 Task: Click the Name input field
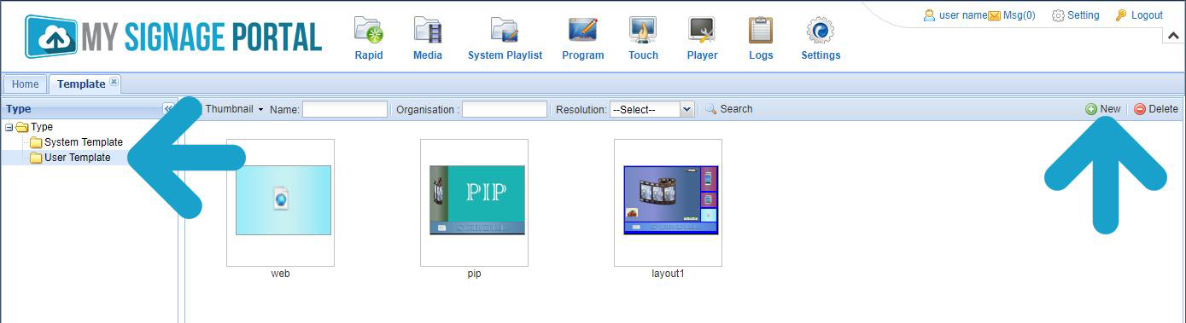pos(345,109)
